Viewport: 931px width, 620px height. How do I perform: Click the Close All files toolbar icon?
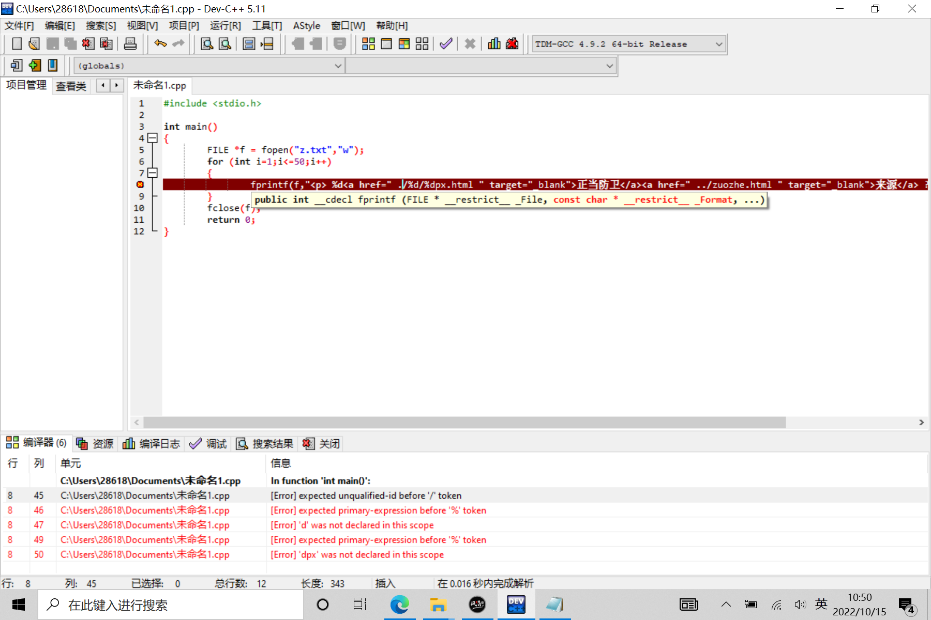tap(106, 44)
